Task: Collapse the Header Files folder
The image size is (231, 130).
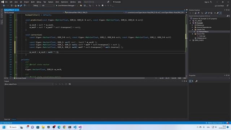Action: [x=192, y=30]
